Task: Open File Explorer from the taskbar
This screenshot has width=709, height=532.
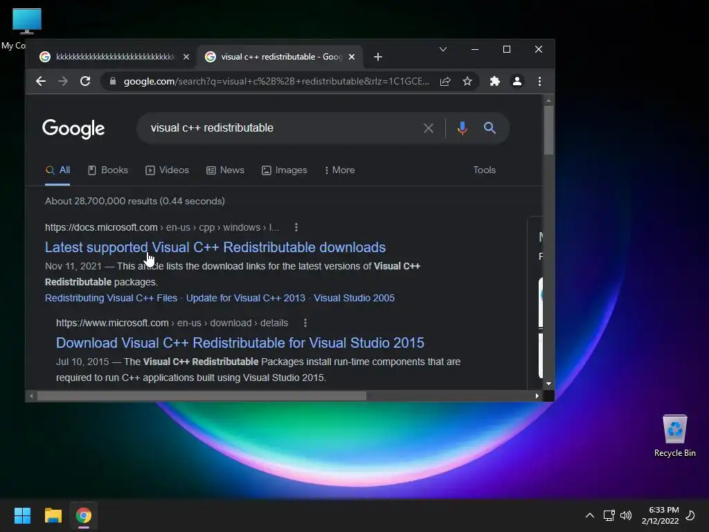Action: (x=53, y=515)
